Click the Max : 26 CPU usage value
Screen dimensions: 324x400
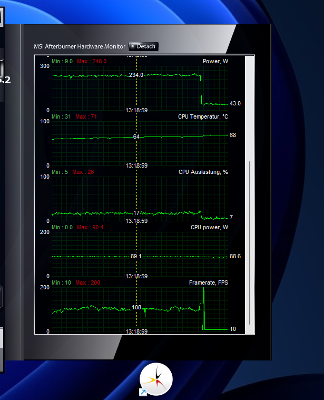(83, 172)
